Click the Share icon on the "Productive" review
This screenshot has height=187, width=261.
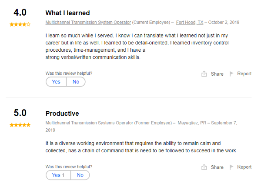pyautogui.click(x=204, y=167)
